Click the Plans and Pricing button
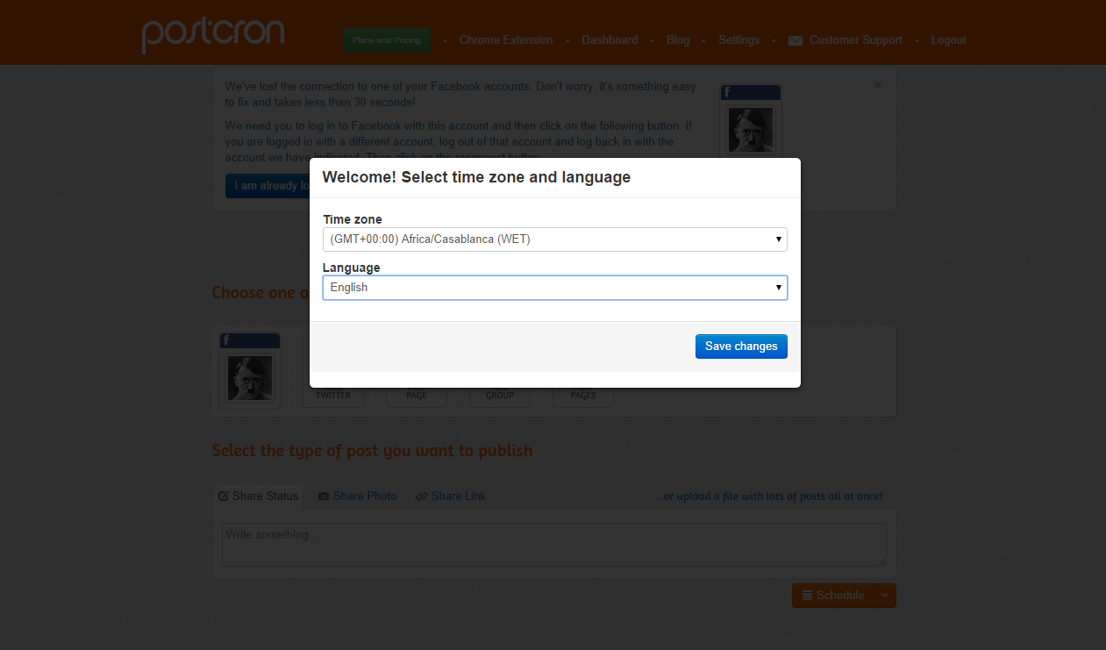The image size is (1106, 650). 387,40
